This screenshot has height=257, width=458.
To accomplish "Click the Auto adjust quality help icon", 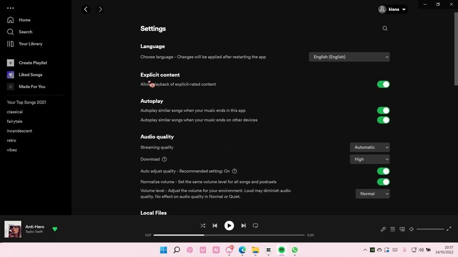I will 234,171.
